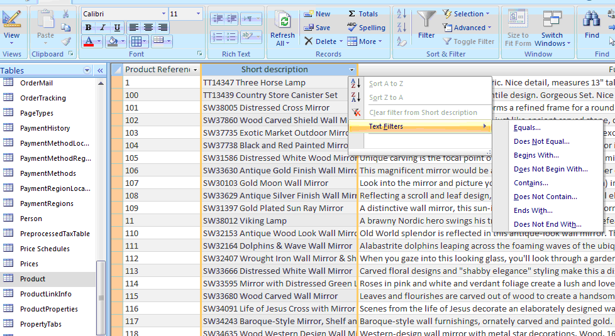Open the Prices table in navigation pane
Image resolution: width=615 pixels, height=336 pixels.
(29, 264)
